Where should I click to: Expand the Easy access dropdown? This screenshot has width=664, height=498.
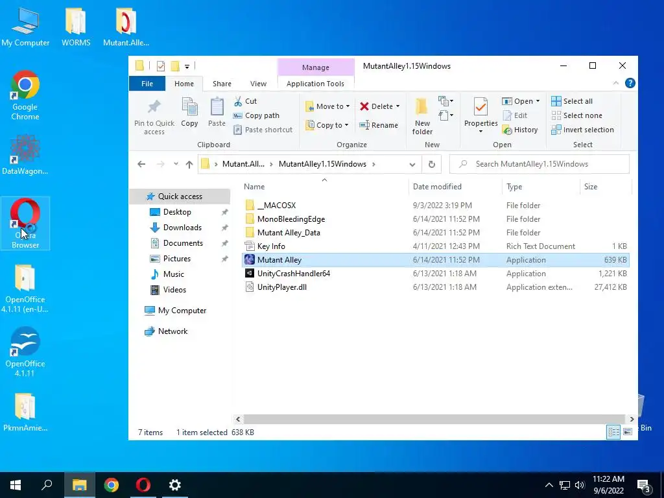(x=446, y=115)
